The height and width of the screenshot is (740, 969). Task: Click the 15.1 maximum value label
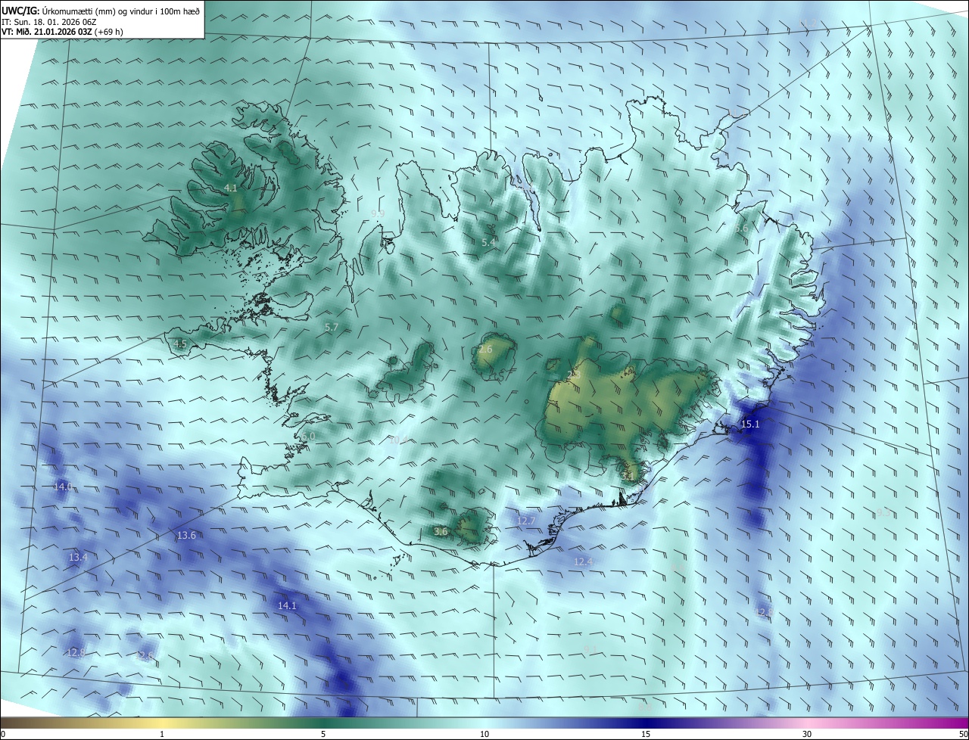click(749, 424)
